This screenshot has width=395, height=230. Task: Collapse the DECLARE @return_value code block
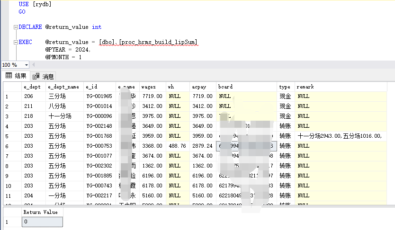(x=16, y=27)
